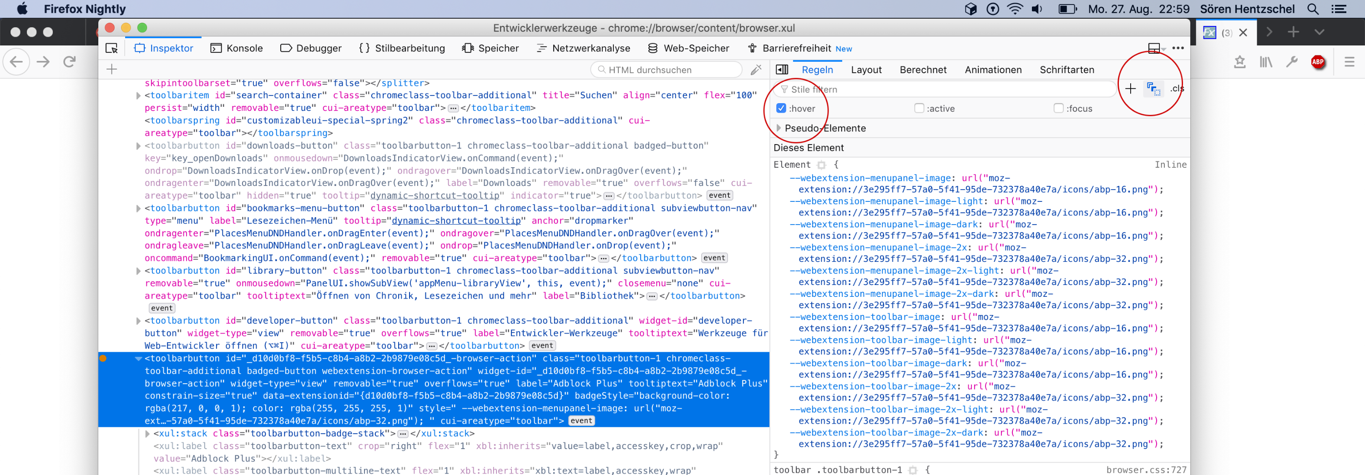
Task: Expand the developer-button toolbarbutton node
Action: tap(138, 321)
